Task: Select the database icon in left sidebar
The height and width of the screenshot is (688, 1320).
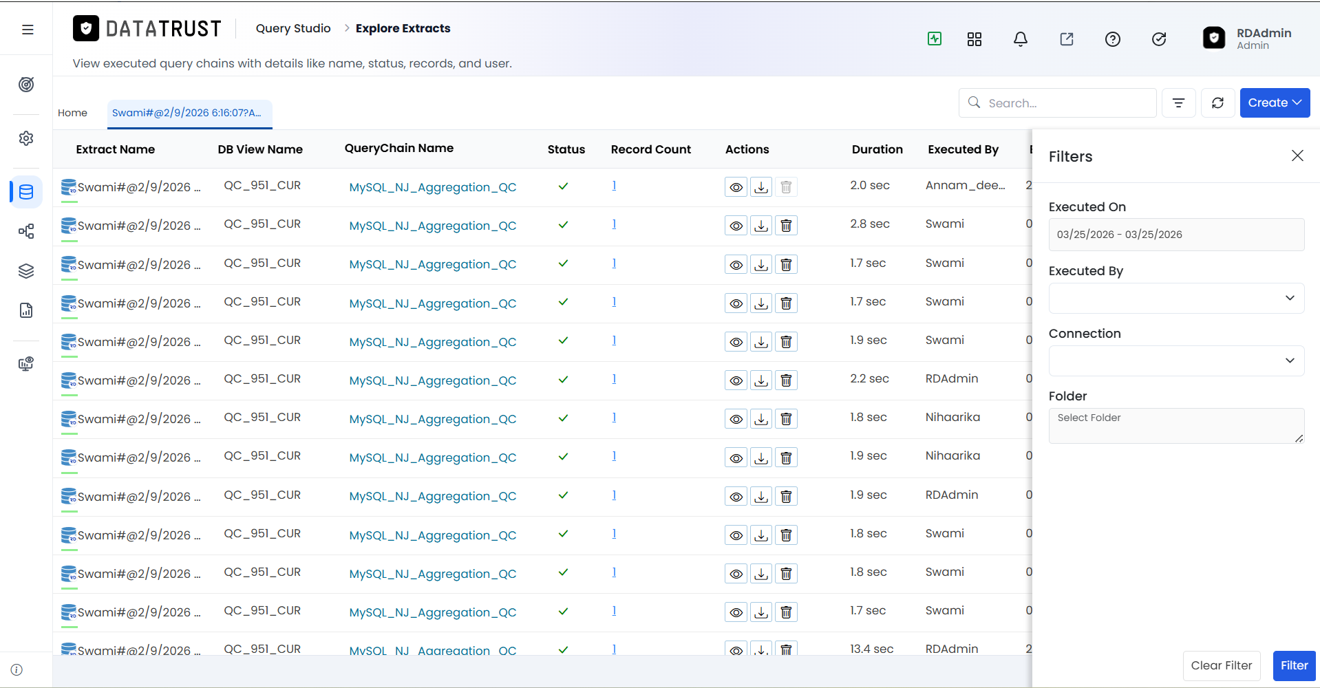Action: 26,192
